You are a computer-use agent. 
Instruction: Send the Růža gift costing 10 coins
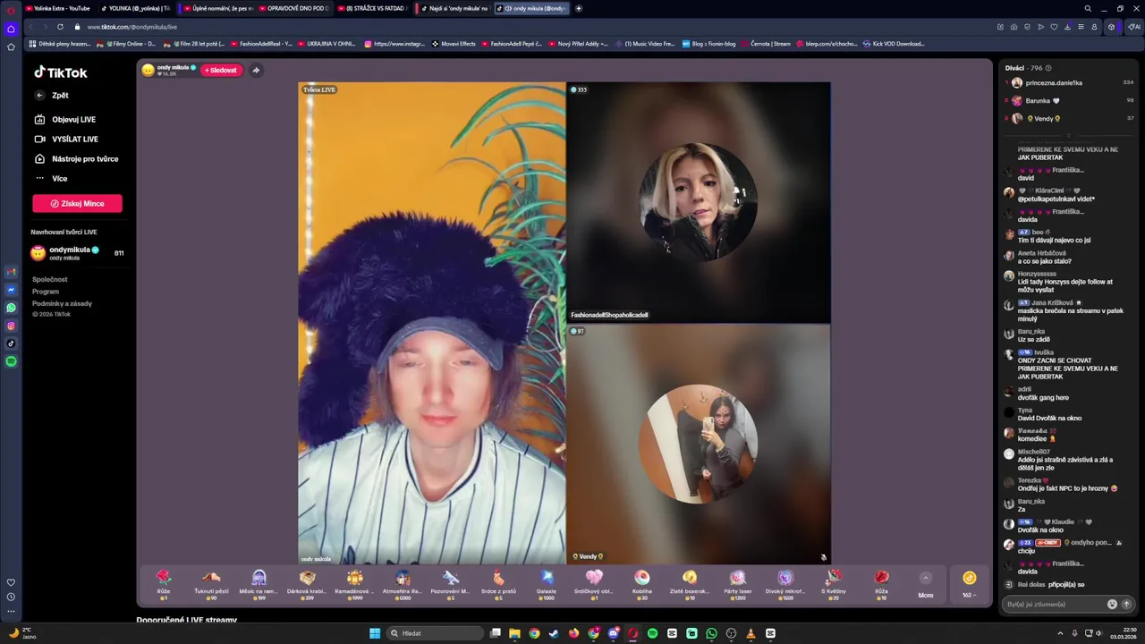coord(881,584)
